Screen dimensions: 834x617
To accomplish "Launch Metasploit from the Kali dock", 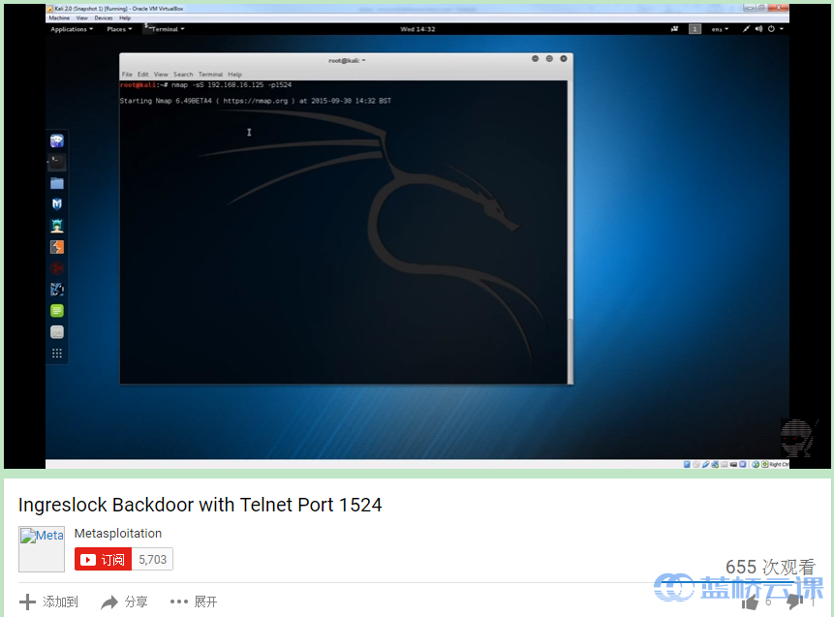I will click(57, 204).
